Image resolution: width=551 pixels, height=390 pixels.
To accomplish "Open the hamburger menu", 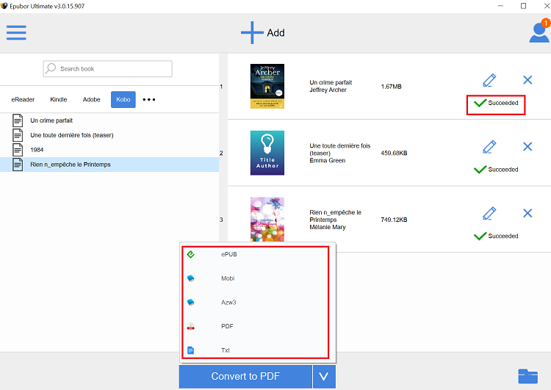I will click(16, 32).
